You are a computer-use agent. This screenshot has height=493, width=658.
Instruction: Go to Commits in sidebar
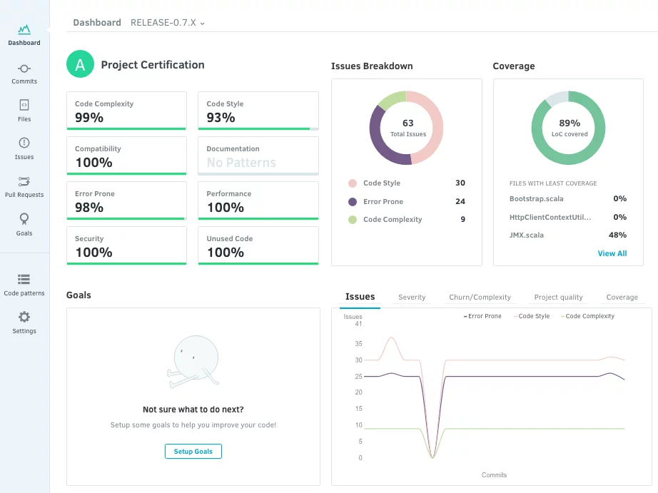(24, 68)
